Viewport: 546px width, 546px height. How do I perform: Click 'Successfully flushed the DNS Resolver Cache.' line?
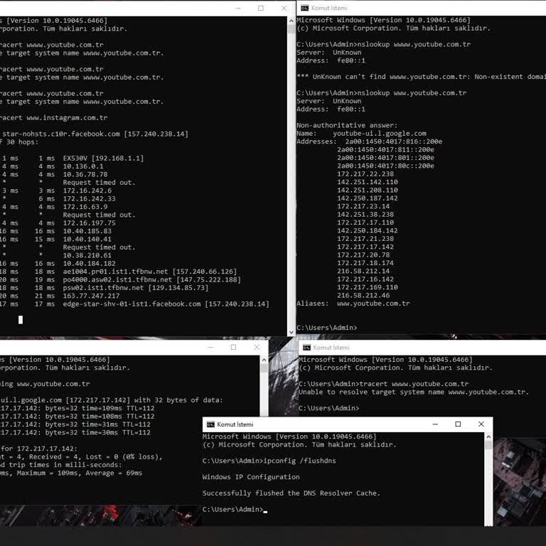point(291,493)
